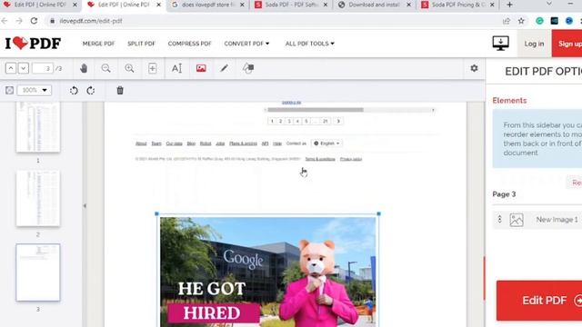Open a new browser tab
Image resolution: width=582 pixels, height=327 pixels.
(x=509, y=5)
